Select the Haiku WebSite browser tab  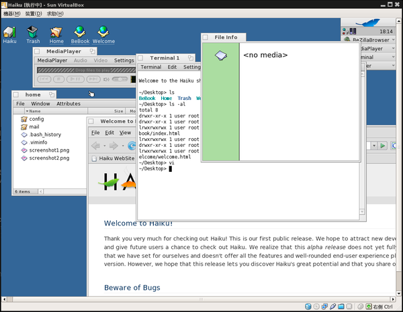(x=113, y=158)
